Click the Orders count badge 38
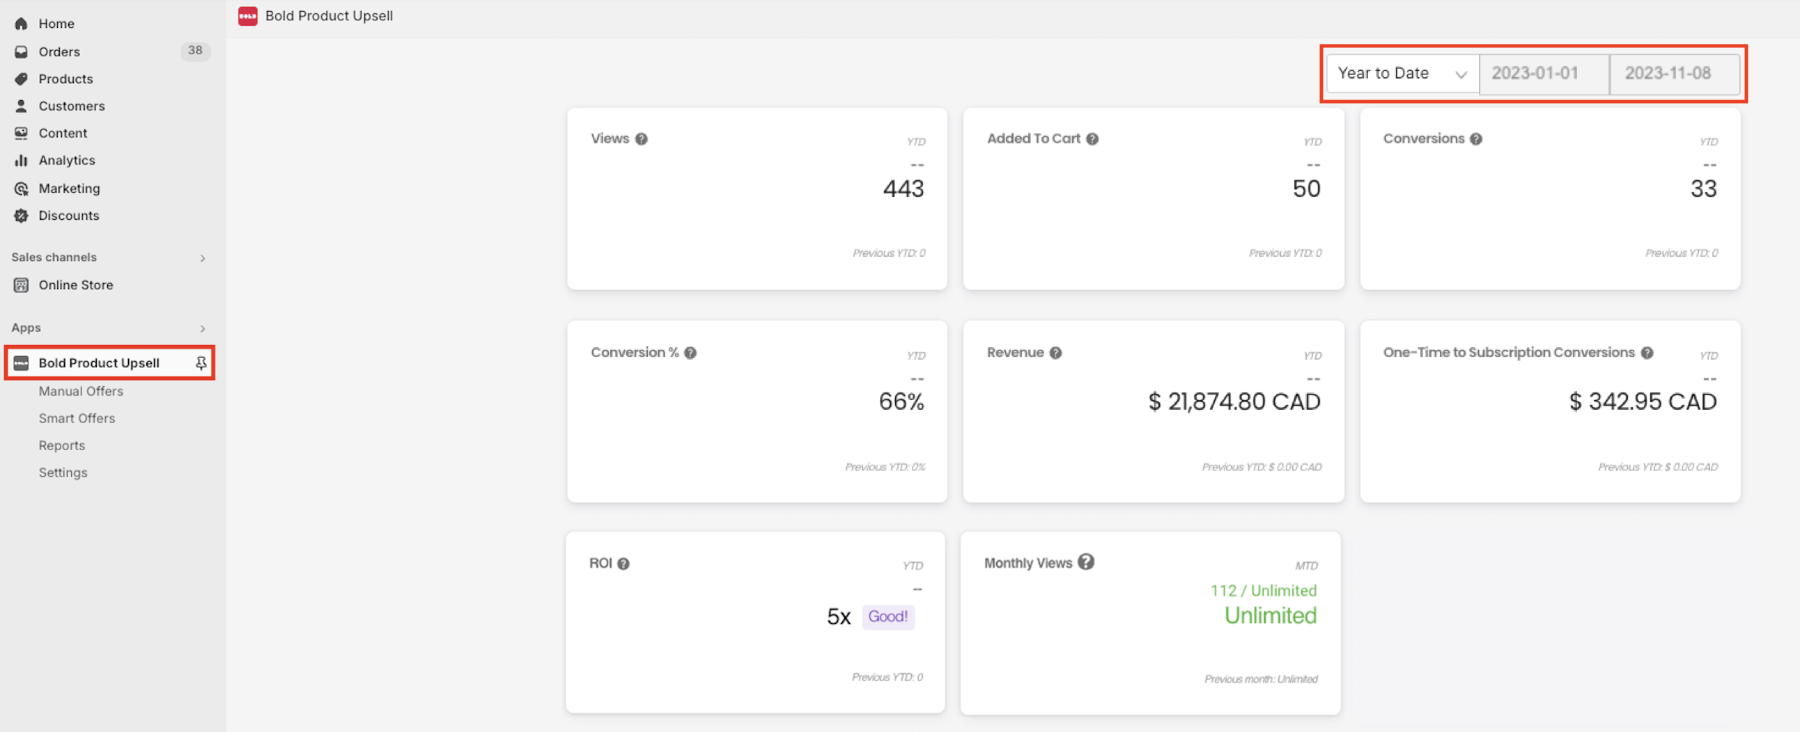The image size is (1800, 732). [x=195, y=51]
